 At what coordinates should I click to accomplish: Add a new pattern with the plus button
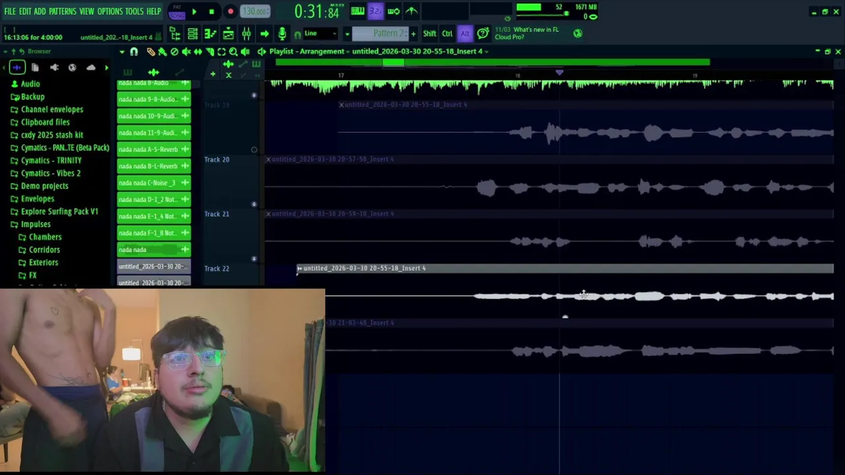point(413,34)
